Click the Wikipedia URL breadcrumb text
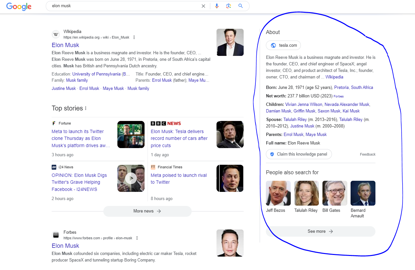The image size is (415, 270). click(x=96, y=38)
